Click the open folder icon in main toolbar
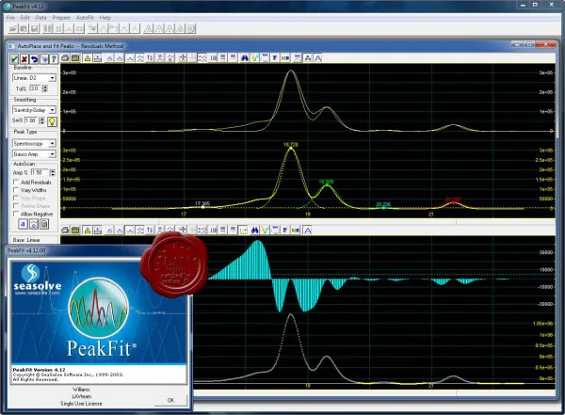 tap(13, 28)
